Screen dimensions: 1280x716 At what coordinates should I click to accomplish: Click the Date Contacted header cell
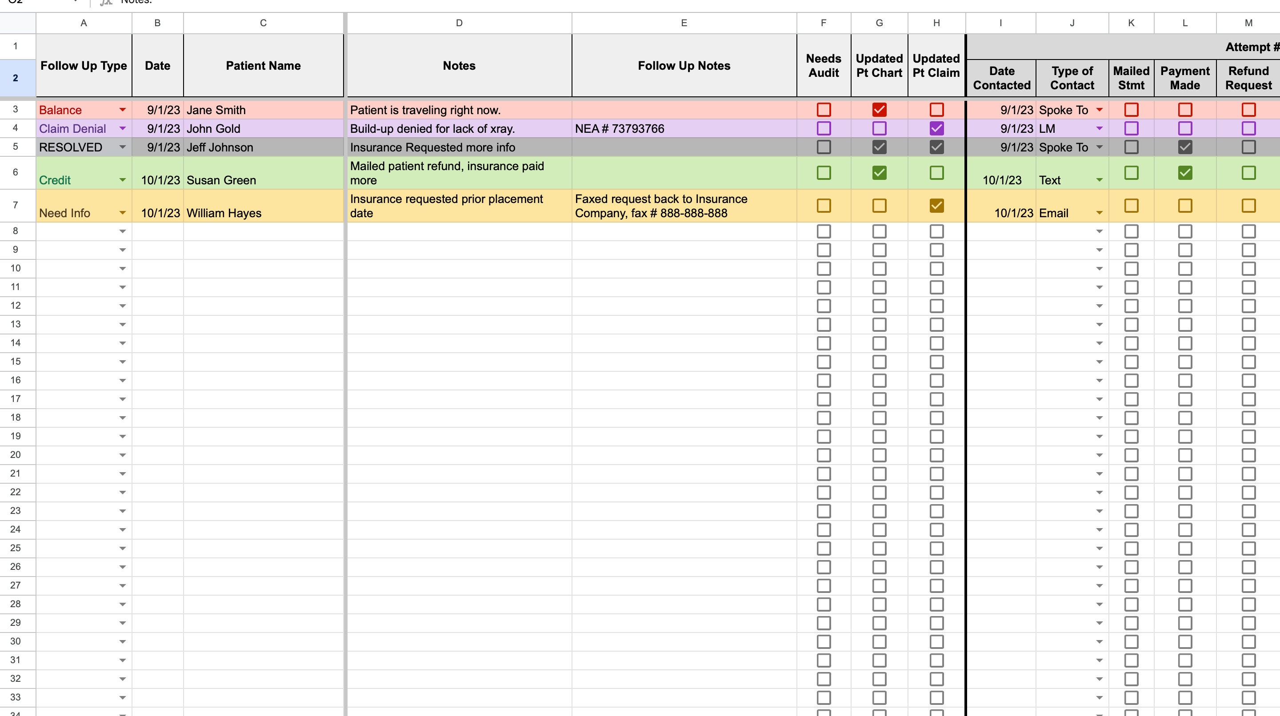pos(1001,78)
